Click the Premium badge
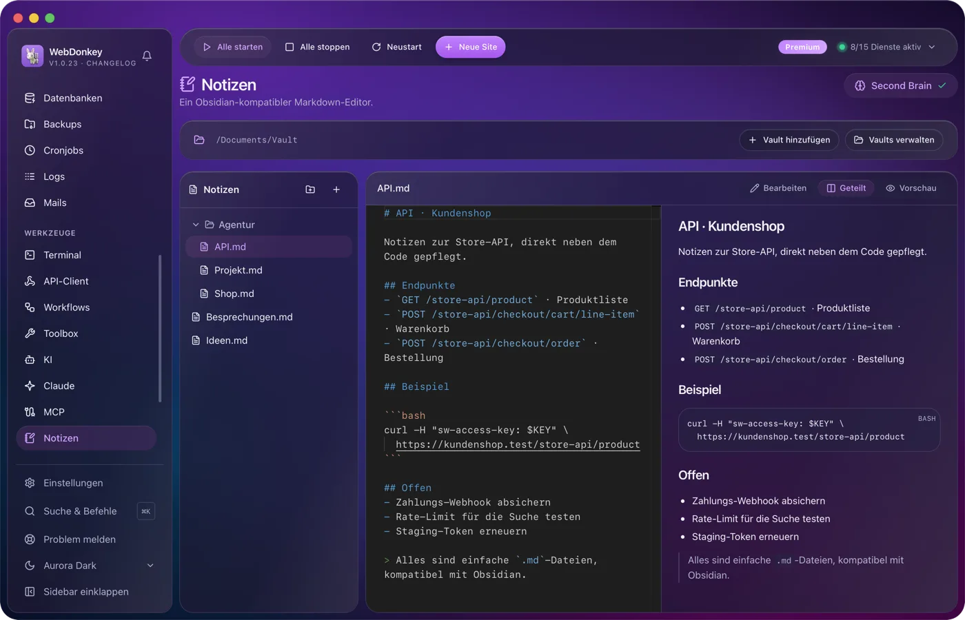 (x=802, y=47)
